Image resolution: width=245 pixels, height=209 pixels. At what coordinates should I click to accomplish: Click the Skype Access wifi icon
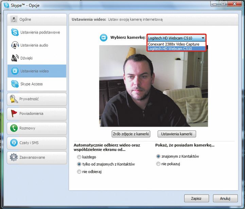pyautogui.click(x=15, y=84)
